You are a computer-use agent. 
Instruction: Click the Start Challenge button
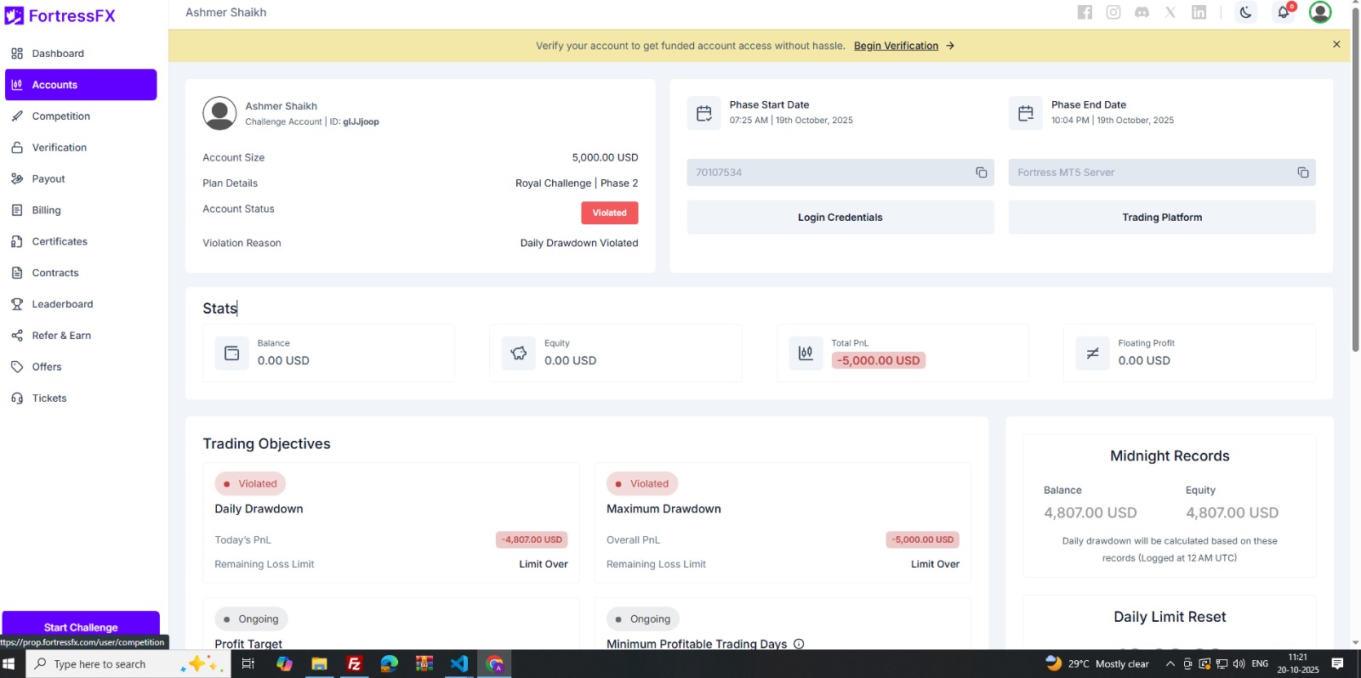81,627
